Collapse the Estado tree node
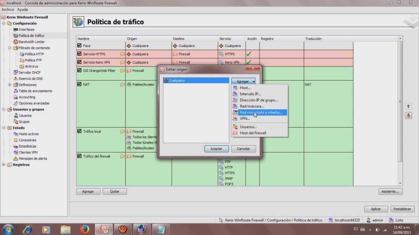 [4, 128]
